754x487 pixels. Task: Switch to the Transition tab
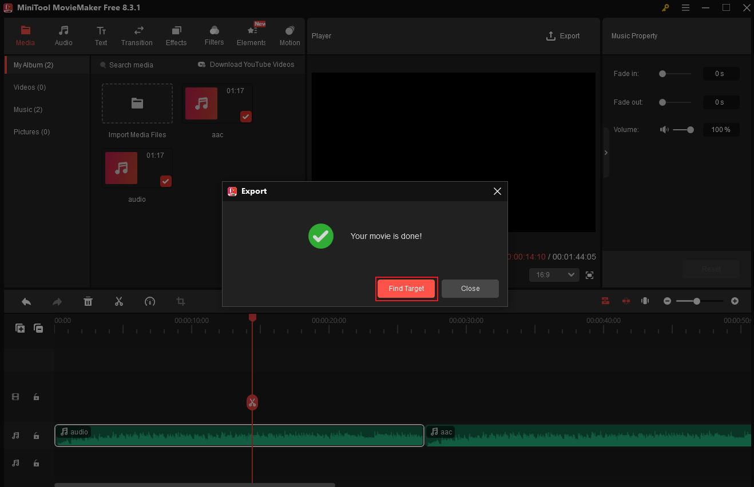coord(137,35)
